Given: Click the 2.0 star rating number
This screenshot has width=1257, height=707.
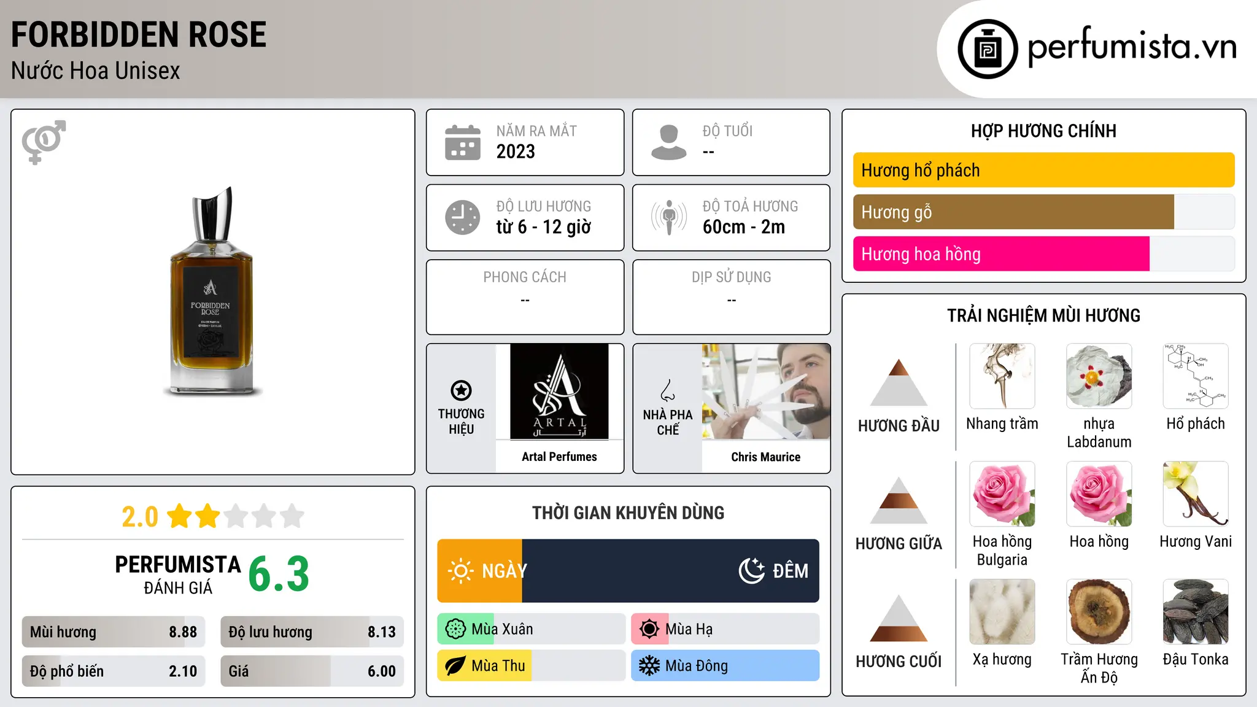Looking at the screenshot, I should pos(140,517).
